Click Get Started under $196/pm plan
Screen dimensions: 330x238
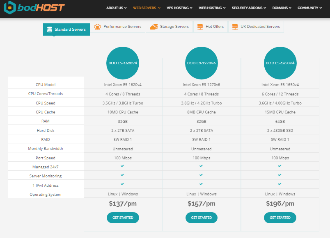(x=280, y=218)
